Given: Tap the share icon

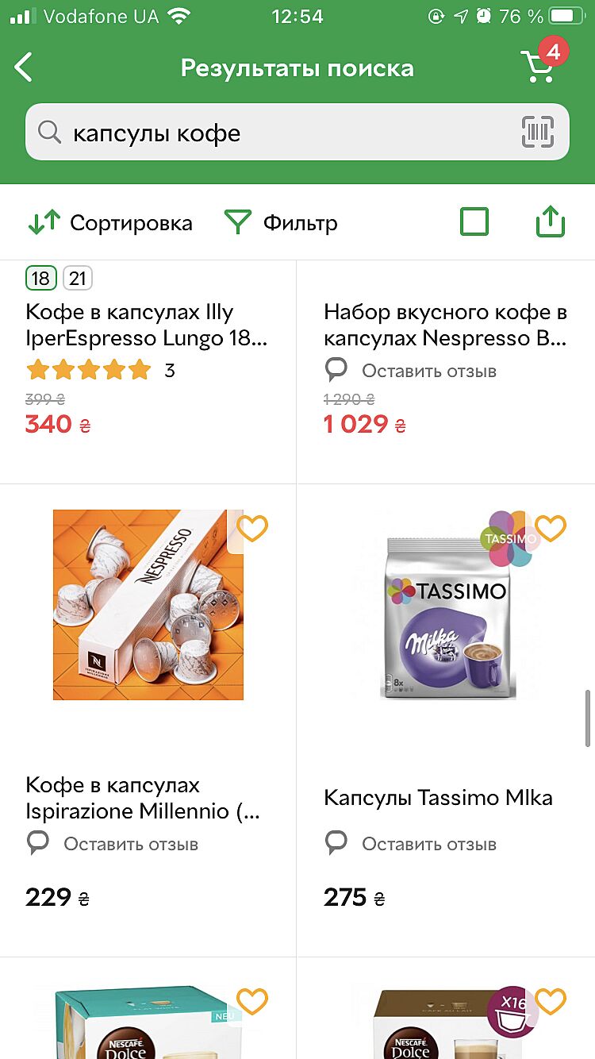Looking at the screenshot, I should click(x=550, y=222).
